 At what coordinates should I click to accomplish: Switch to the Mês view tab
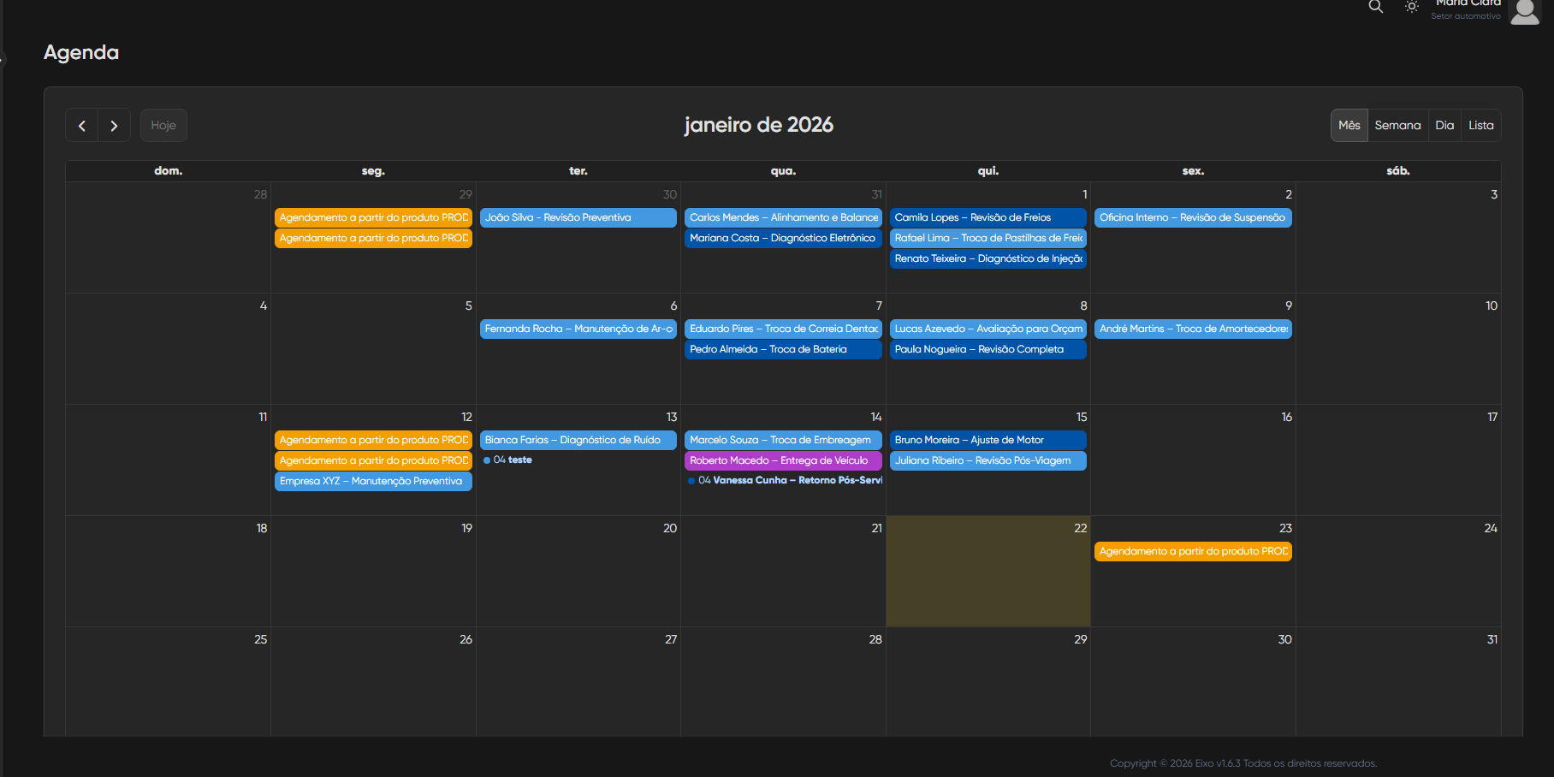coord(1349,126)
